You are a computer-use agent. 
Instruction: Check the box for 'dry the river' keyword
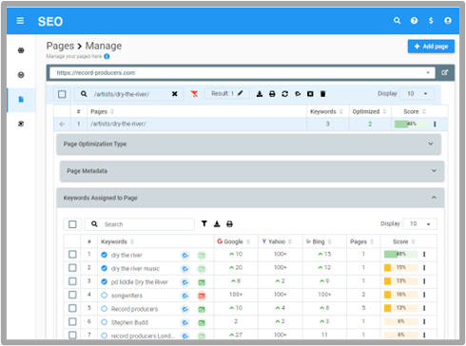tap(72, 254)
